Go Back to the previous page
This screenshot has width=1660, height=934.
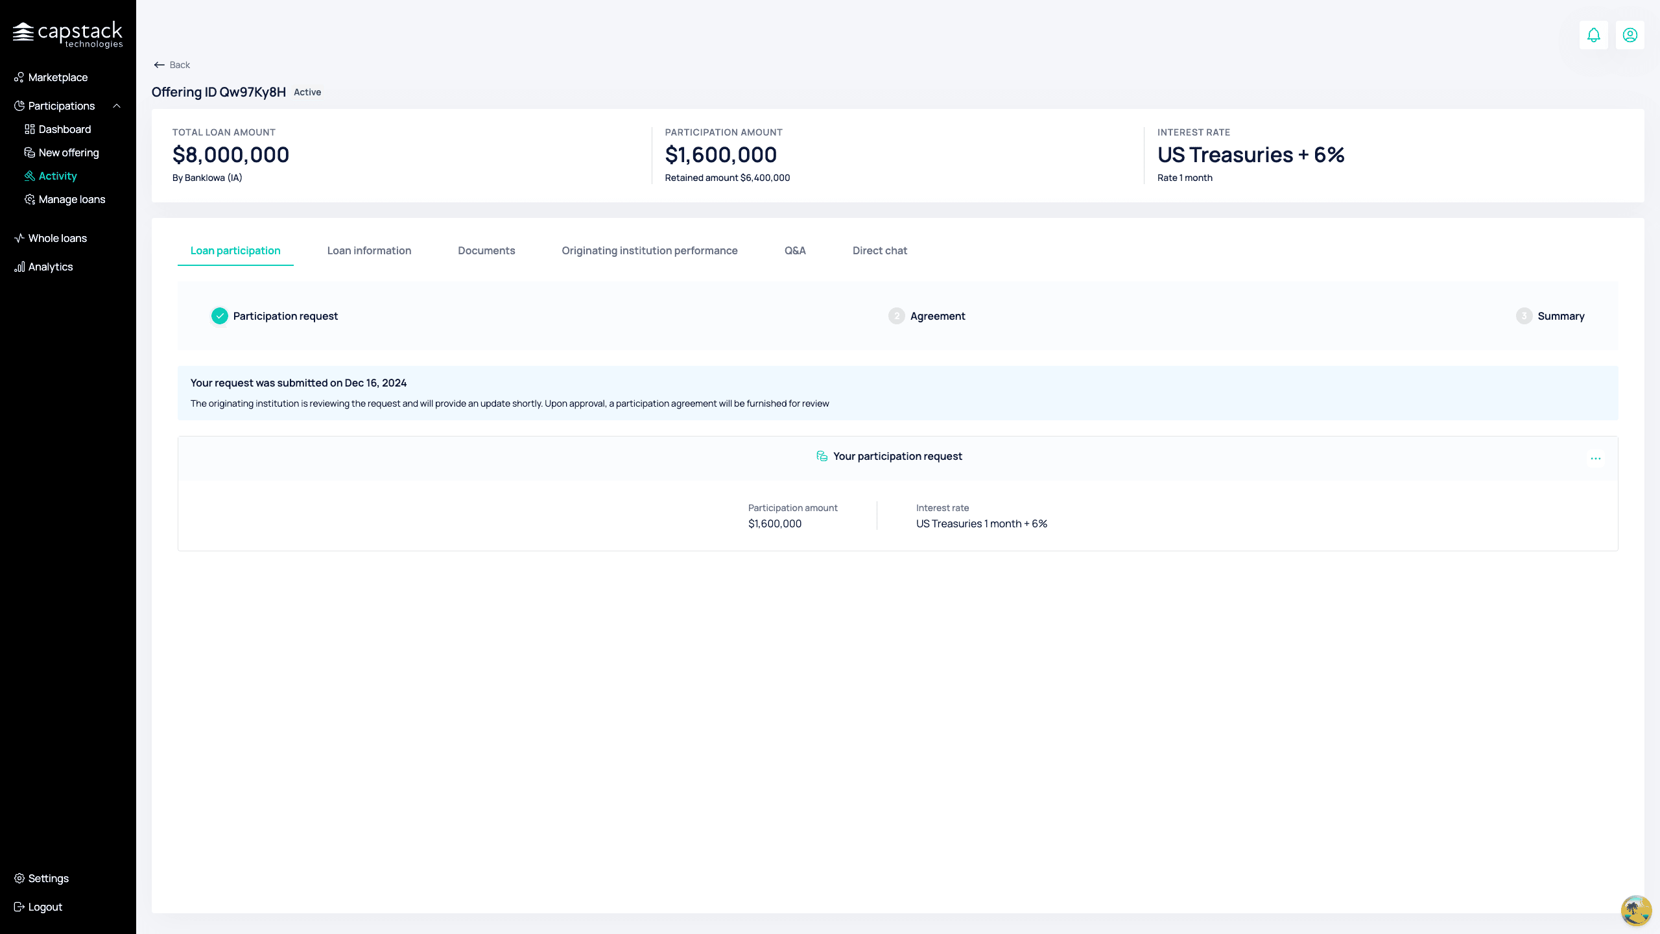pos(172,65)
